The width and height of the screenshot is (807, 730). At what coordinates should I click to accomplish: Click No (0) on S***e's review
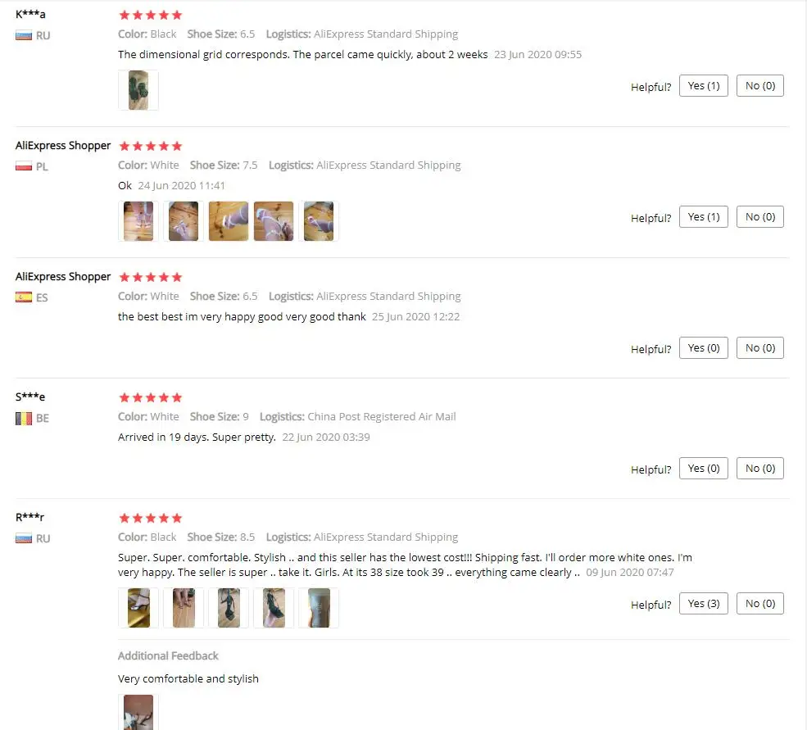[x=759, y=469]
